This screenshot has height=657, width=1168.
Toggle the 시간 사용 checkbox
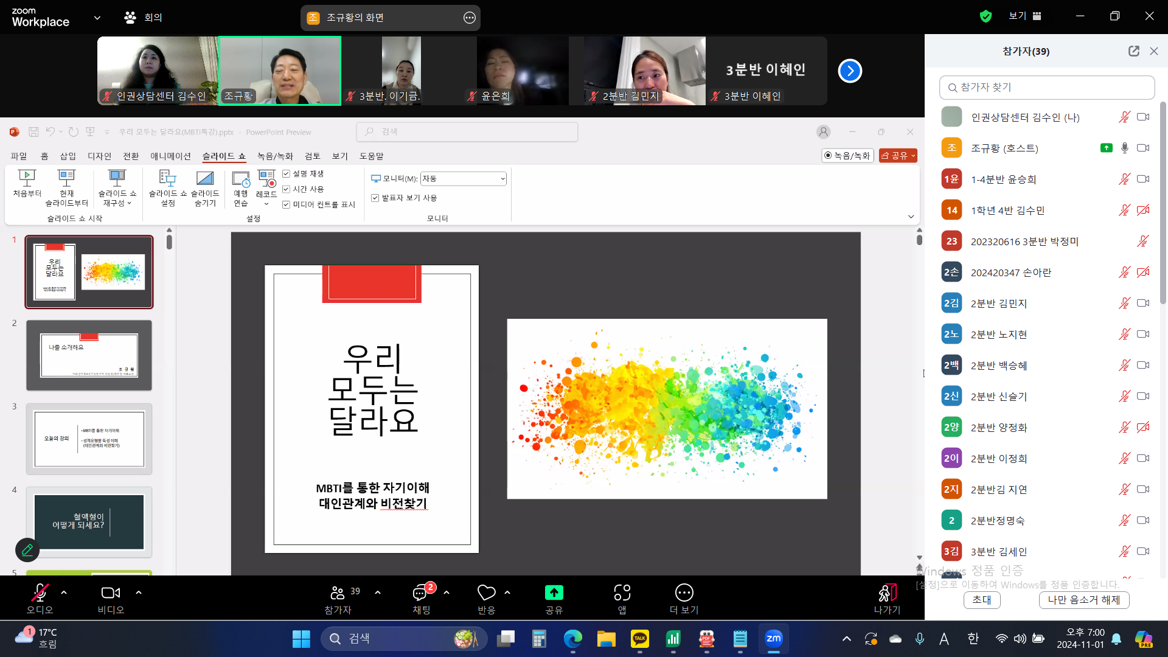[287, 189]
